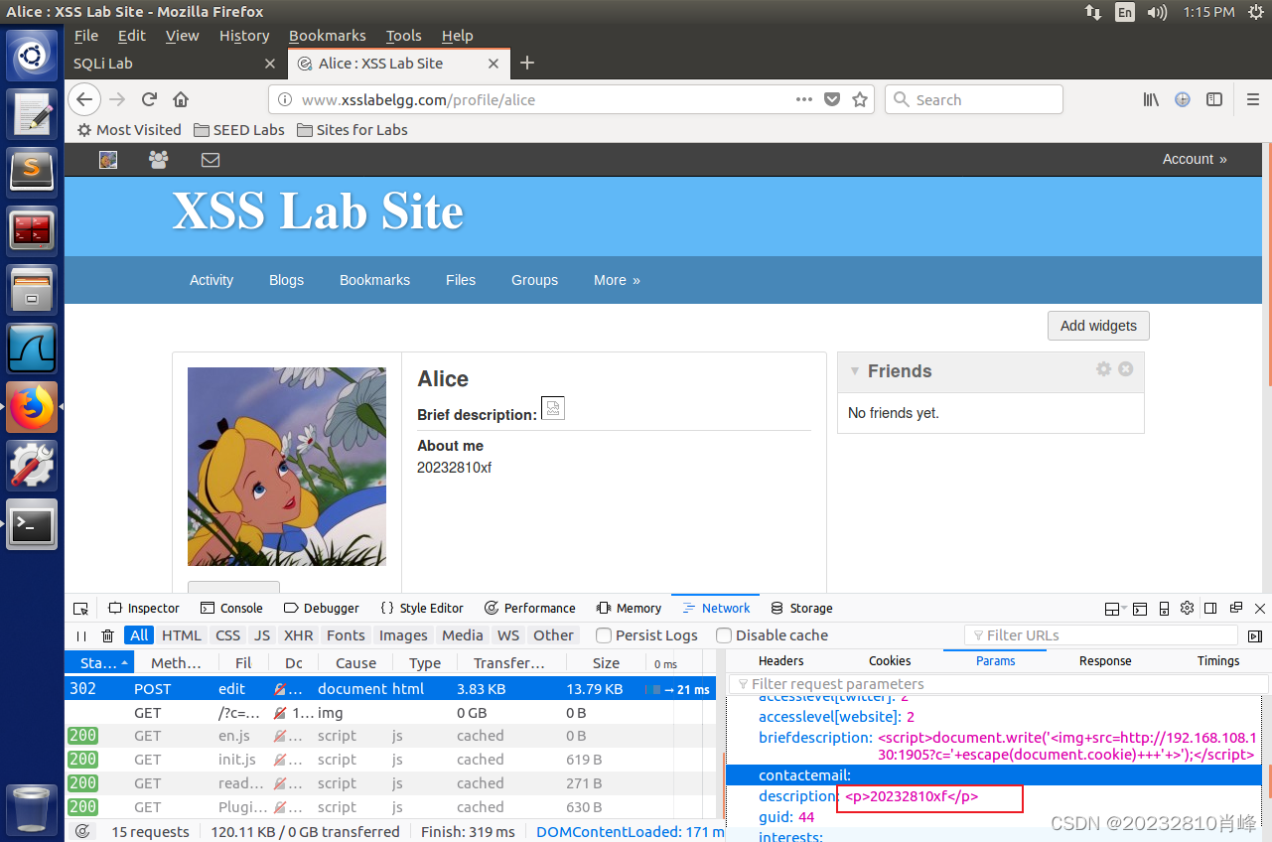Filter network requests by XHR
This screenshot has width=1272, height=842.
(299, 635)
